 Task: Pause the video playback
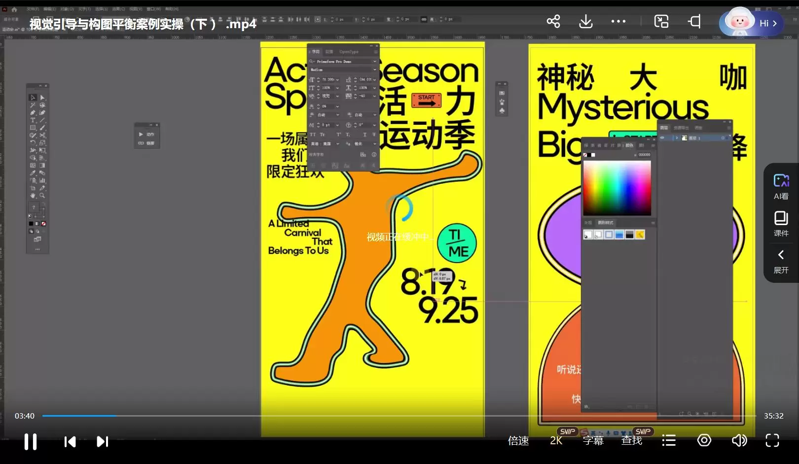tap(31, 441)
